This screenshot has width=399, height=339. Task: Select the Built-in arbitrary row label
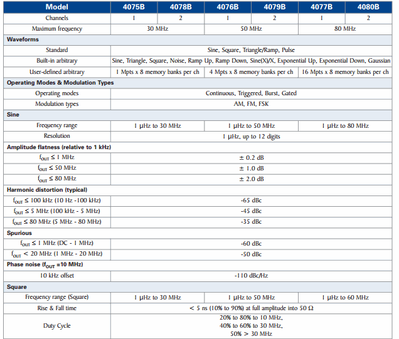(x=57, y=61)
